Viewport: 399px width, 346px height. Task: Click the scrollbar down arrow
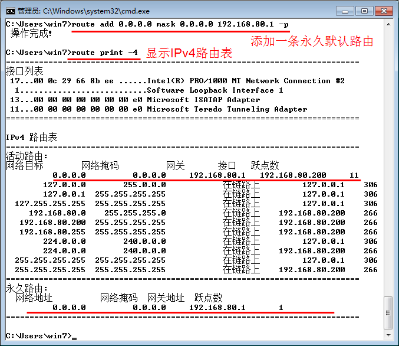click(388, 335)
